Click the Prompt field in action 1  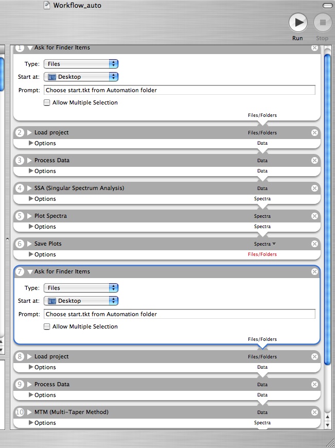coord(180,90)
